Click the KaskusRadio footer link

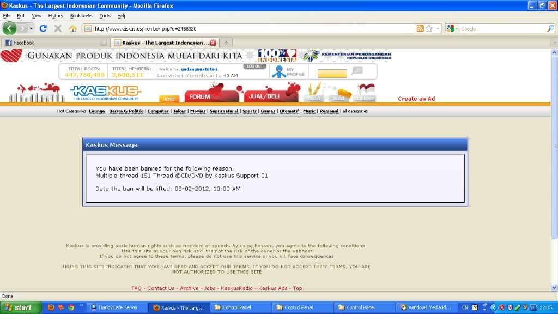point(236,288)
